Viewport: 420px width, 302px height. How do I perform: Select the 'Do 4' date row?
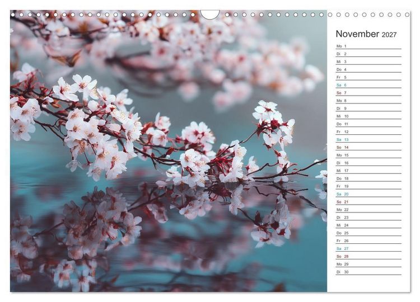[368, 69]
